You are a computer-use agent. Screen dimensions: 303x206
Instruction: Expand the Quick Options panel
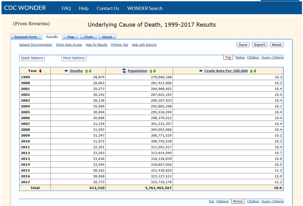(32, 58)
